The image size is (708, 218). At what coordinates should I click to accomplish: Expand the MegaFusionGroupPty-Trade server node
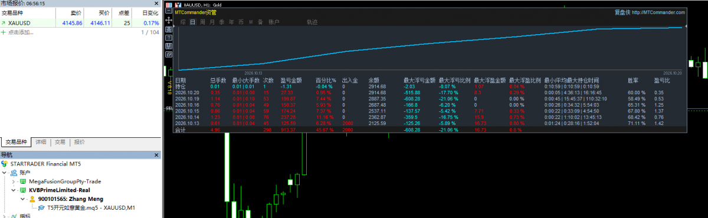pyautogui.click(x=14, y=181)
